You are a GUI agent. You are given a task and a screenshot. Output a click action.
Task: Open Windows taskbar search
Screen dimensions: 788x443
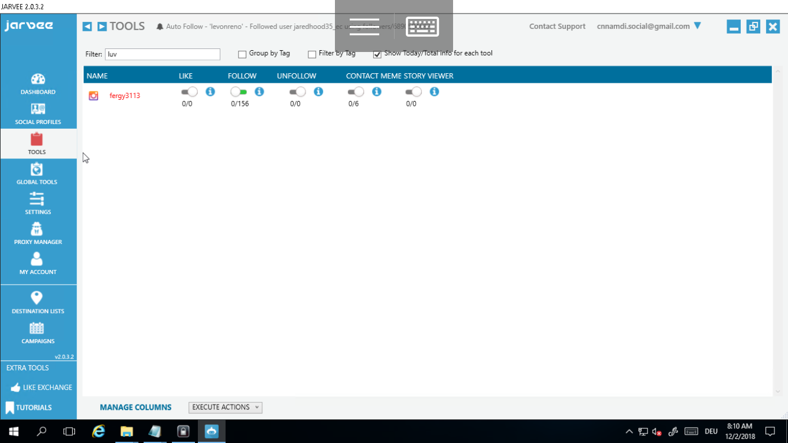coord(41,431)
